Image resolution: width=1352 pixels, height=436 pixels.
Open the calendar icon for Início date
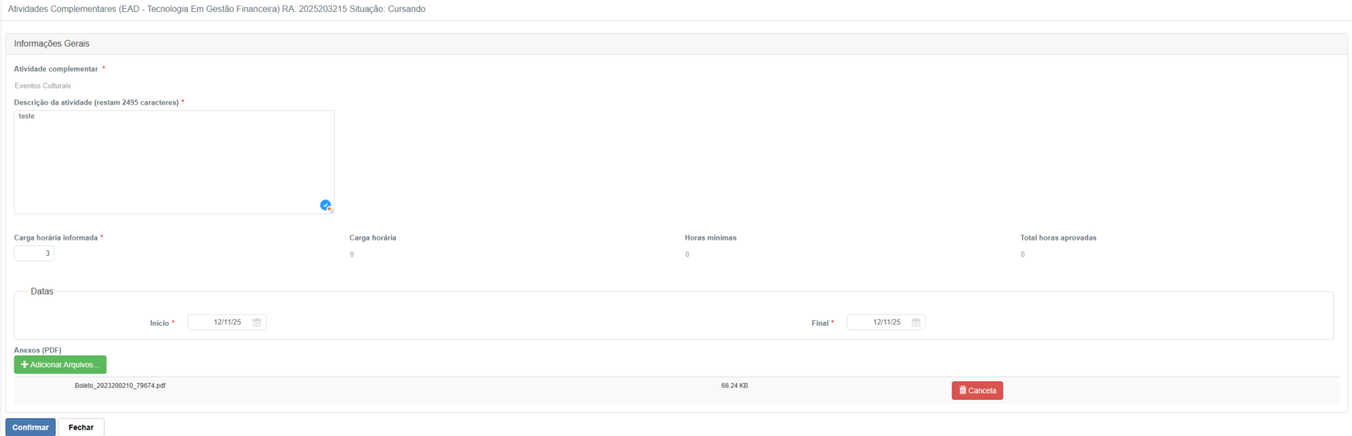pos(257,323)
